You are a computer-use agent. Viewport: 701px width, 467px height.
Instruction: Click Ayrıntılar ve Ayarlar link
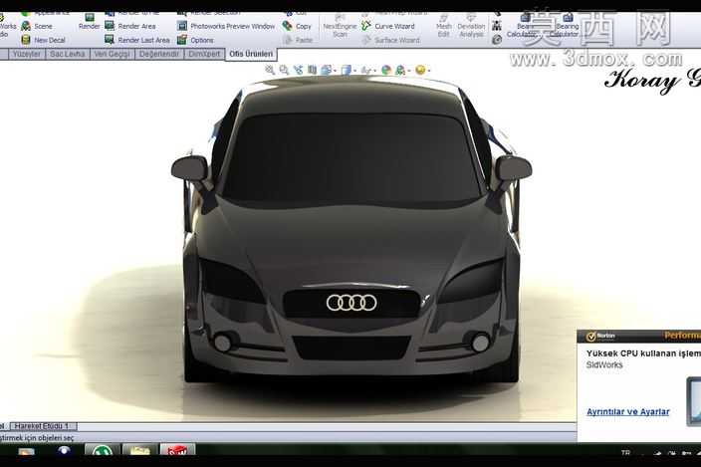click(x=628, y=411)
